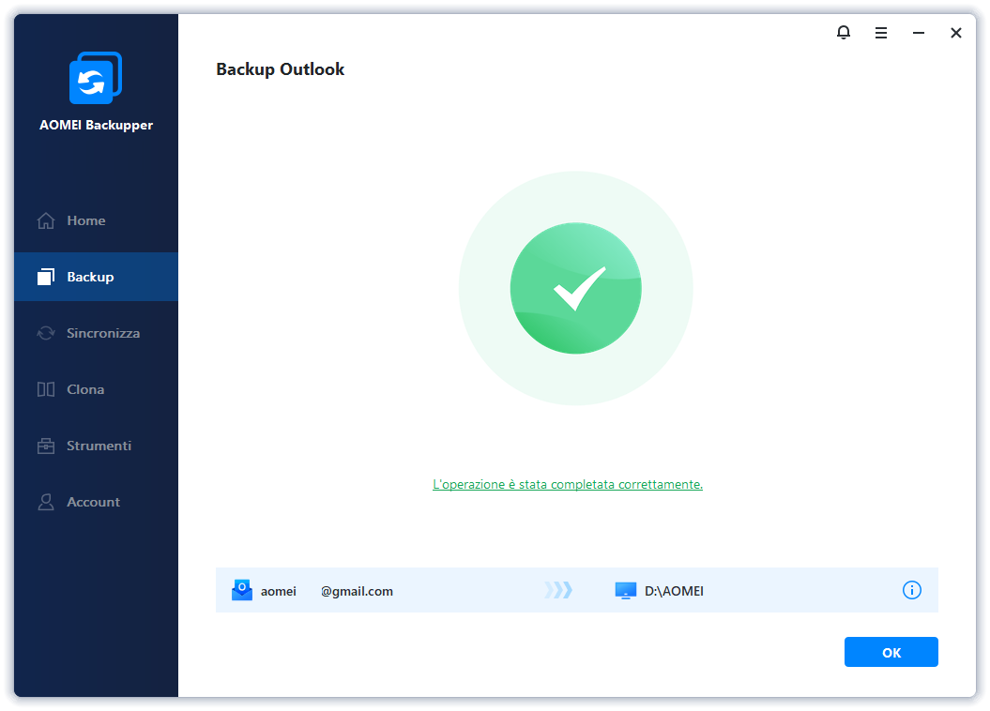990x711 pixels.
Task: Open the hamburger menu icon
Action: tap(881, 33)
